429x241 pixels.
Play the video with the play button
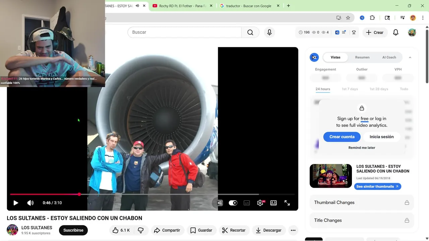click(x=16, y=203)
